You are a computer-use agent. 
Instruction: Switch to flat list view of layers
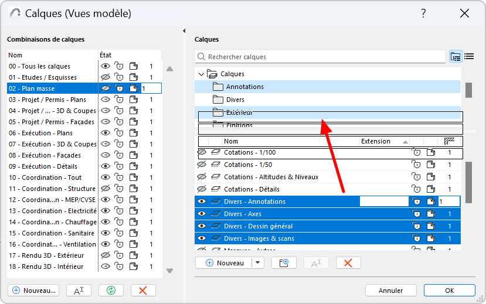(x=469, y=57)
